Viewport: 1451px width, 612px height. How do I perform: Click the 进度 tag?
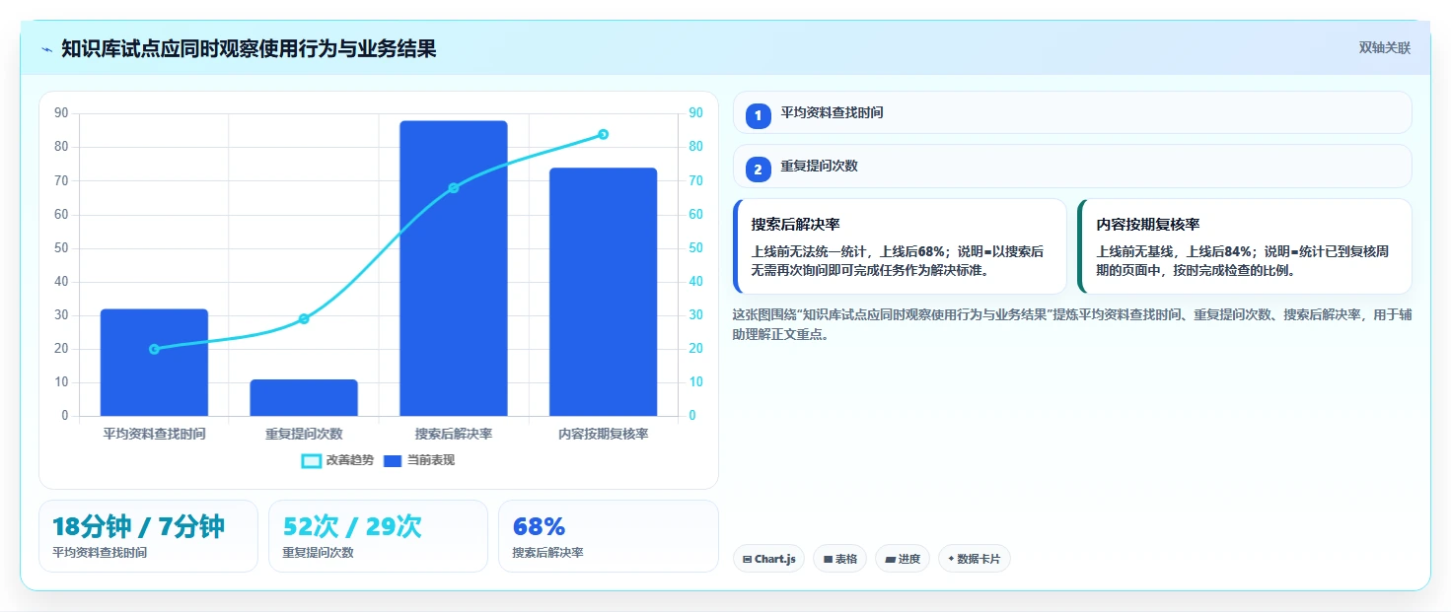pyautogui.click(x=903, y=559)
